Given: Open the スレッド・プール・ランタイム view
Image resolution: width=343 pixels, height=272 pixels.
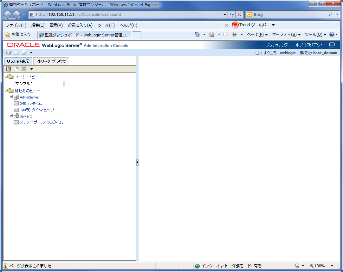Looking at the screenshot, I should (x=41, y=122).
